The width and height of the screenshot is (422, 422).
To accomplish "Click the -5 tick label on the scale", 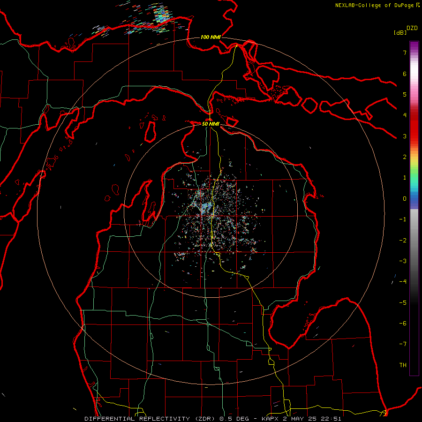I will [403, 303].
